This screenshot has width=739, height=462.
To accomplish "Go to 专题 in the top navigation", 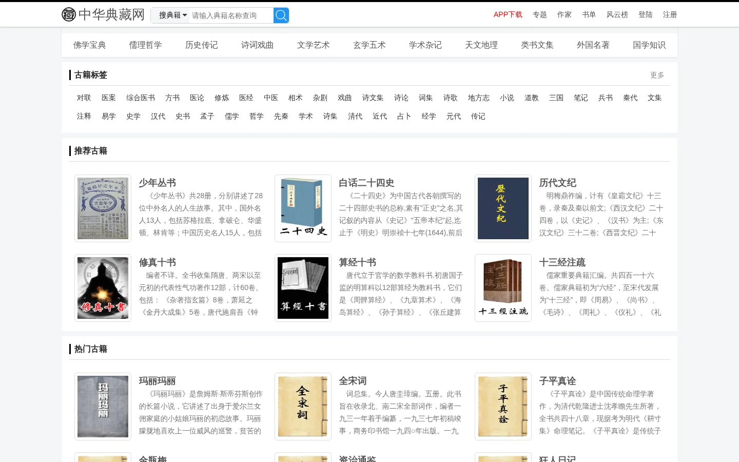I will 540,15.
